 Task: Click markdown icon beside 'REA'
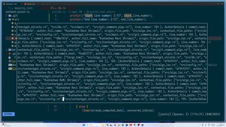pyautogui.click(x=10, y=69)
